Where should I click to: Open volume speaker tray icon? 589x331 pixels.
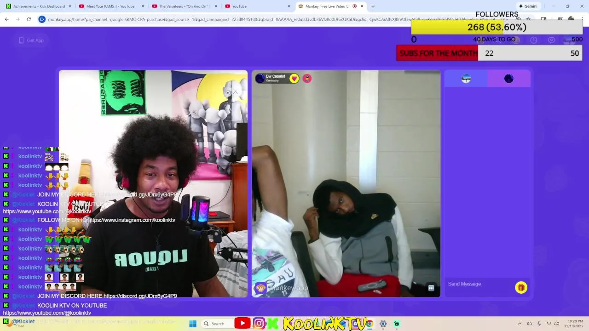click(x=556, y=324)
